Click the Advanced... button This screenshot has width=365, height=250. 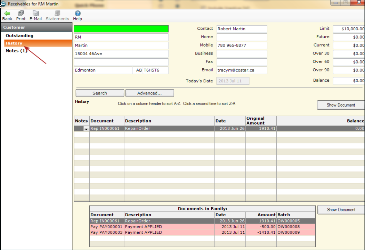tap(149, 93)
